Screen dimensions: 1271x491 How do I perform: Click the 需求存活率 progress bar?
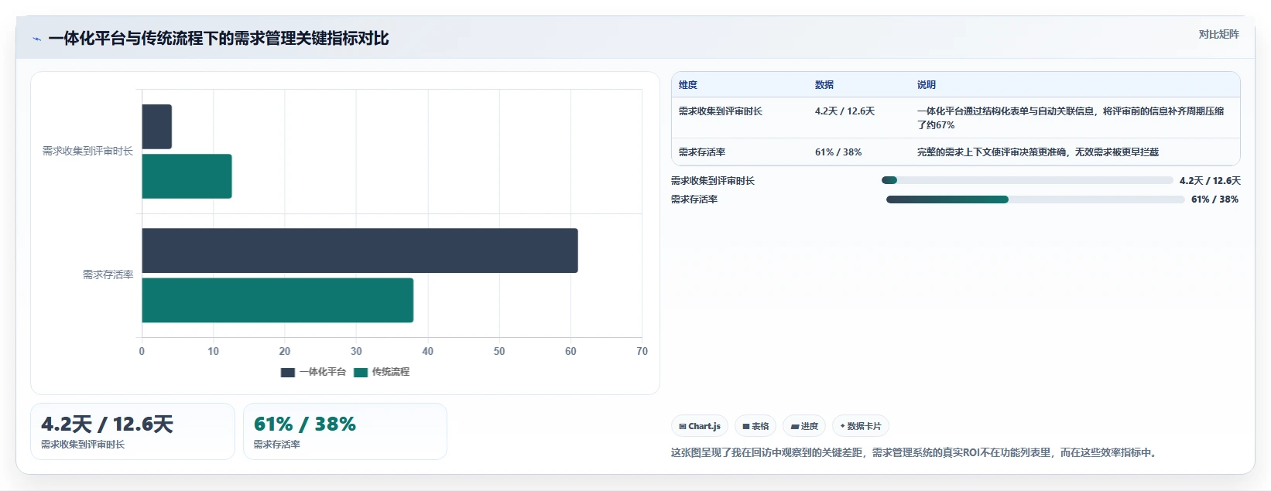coord(1036,199)
